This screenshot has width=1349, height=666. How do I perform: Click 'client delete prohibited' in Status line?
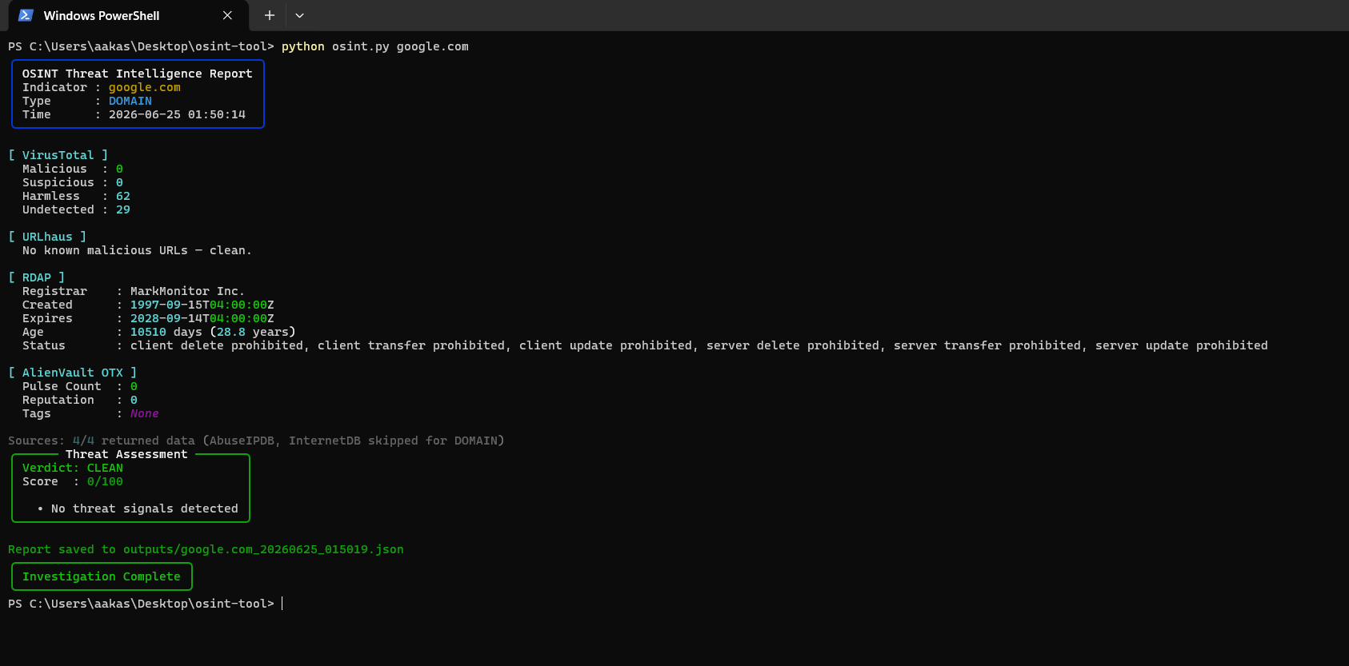(x=217, y=345)
